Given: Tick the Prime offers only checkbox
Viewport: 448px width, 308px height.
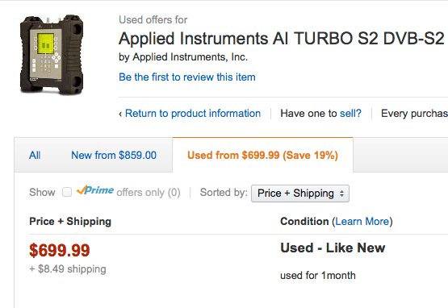Looking at the screenshot, I should point(67,192).
